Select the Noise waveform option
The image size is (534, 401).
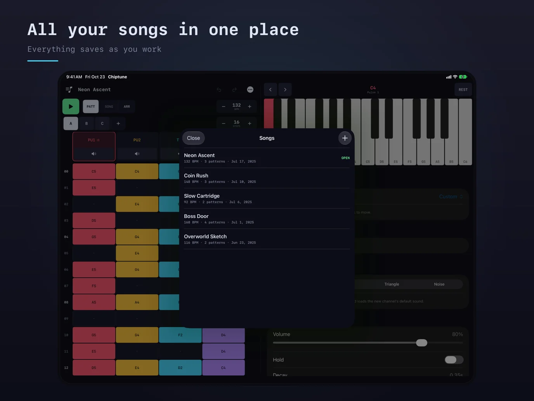point(439,284)
